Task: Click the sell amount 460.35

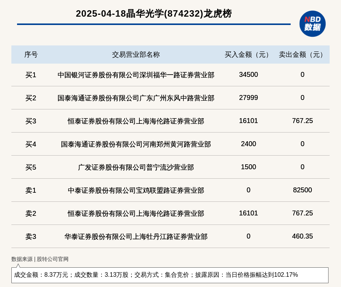Action: [302, 236]
